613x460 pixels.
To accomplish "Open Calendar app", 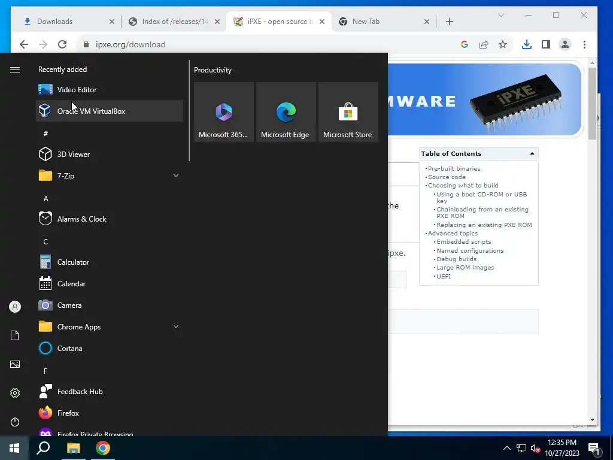I will [110, 283].
